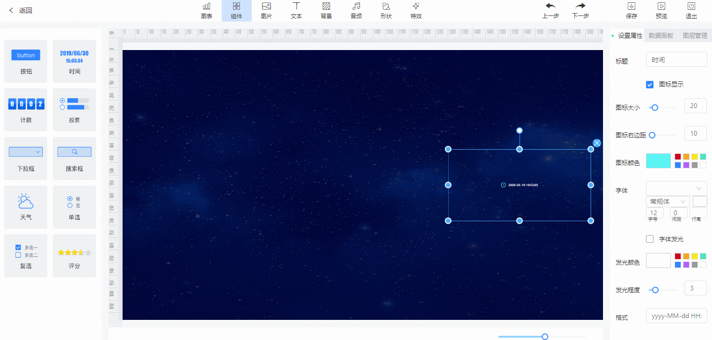Click the 发光程度 value field showing 3
The image size is (712, 340).
point(696,288)
